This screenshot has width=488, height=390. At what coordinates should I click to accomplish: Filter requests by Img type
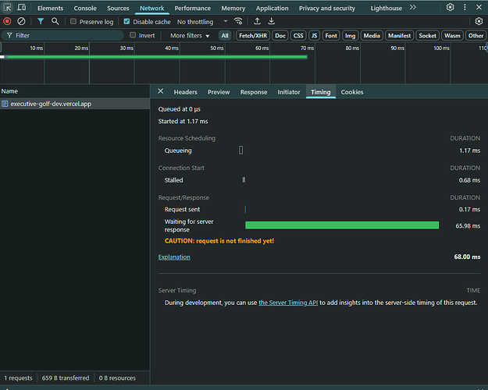350,35
